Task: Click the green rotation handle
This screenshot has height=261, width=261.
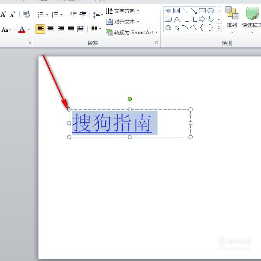Action: pos(130,99)
